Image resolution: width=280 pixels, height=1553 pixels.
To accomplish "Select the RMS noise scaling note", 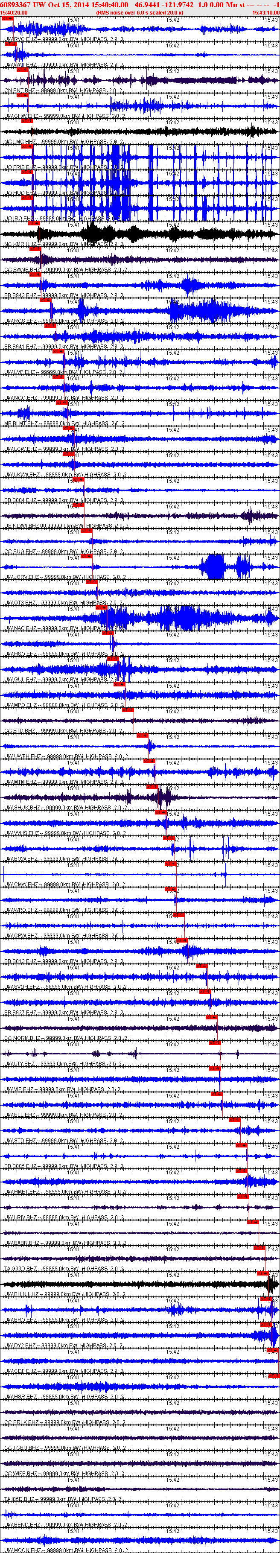I will point(139,12).
